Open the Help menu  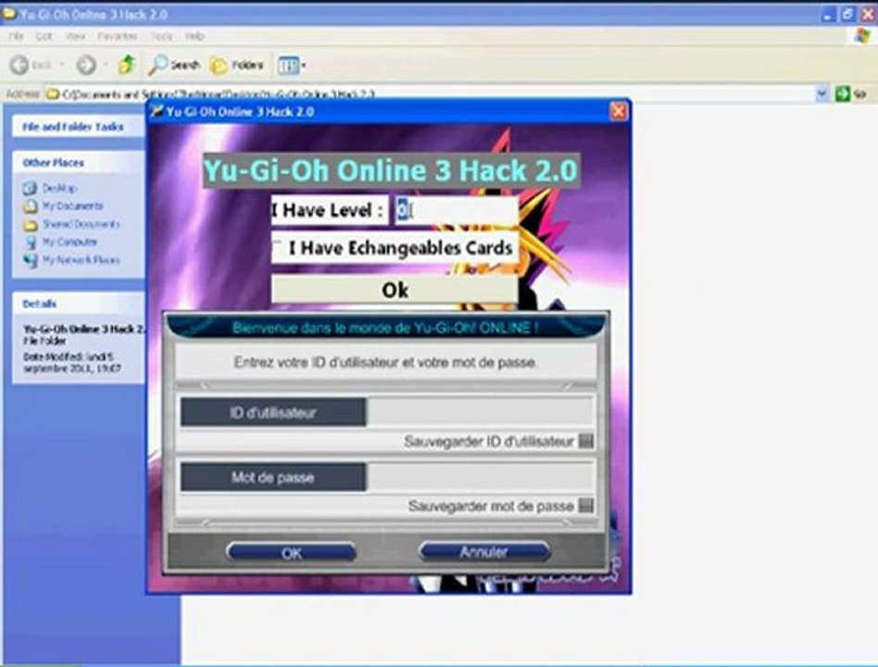coord(194,36)
